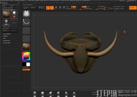Open the Tool menu
Viewport: 137px width, 97px height.
[x=95, y=3]
